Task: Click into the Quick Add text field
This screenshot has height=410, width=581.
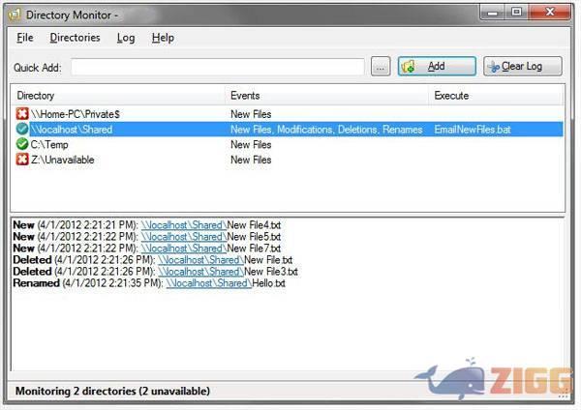Action: click(217, 67)
